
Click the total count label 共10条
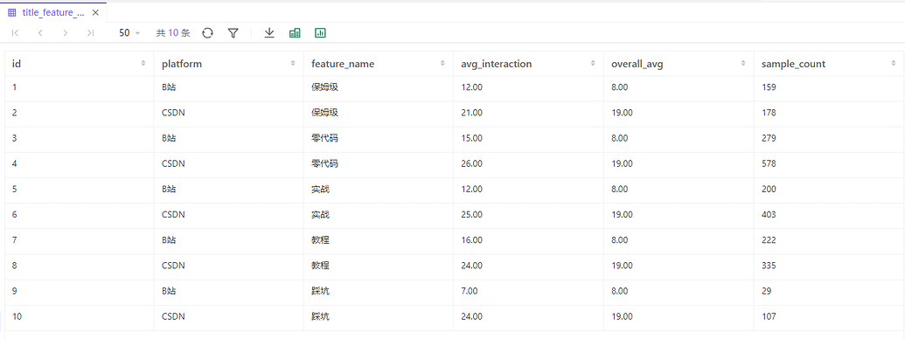pos(172,33)
